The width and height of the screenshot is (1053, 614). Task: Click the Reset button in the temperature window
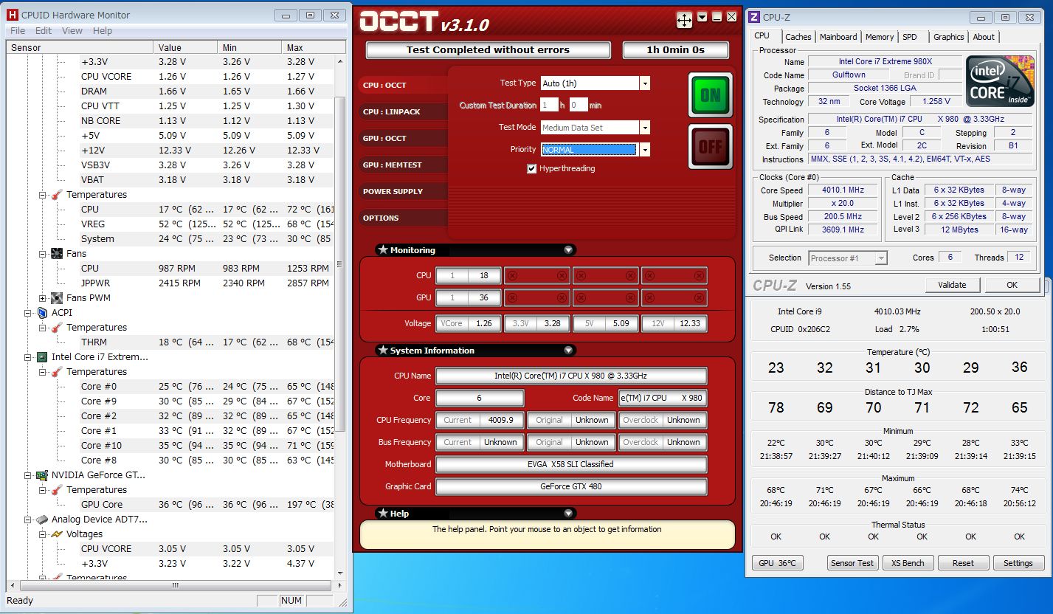pyautogui.click(x=963, y=563)
